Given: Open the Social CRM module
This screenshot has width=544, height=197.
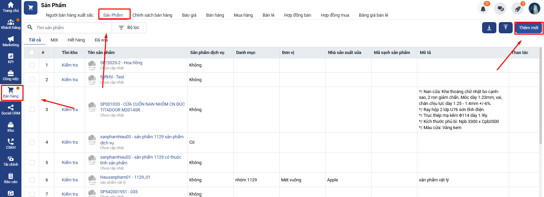Looking at the screenshot, I should [x=11, y=110].
